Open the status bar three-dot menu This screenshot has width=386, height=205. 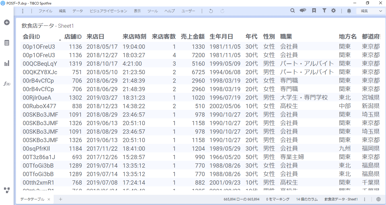coord(365,199)
